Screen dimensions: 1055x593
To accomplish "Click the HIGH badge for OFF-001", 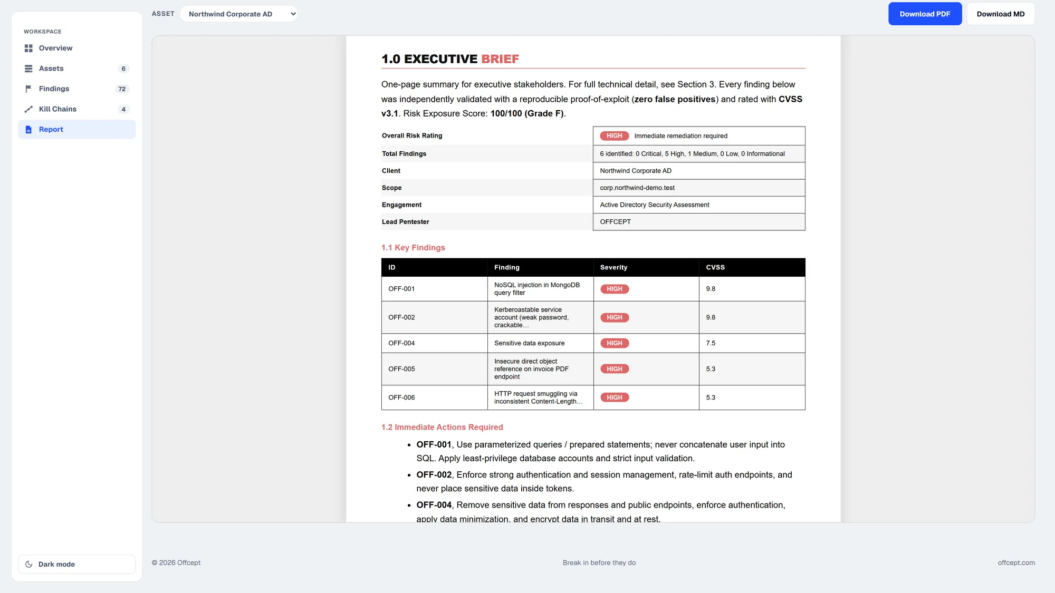I will pos(614,289).
